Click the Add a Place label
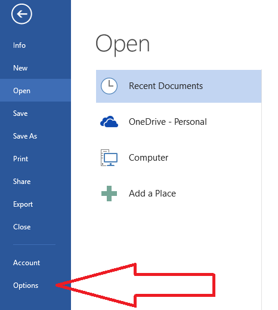The height and width of the screenshot is (310, 278). [152, 194]
